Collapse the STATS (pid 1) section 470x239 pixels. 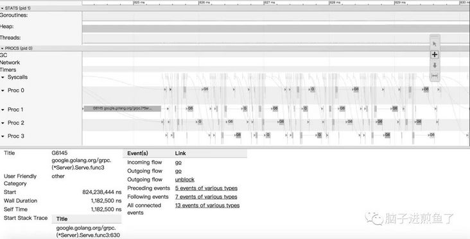pos(3,8)
